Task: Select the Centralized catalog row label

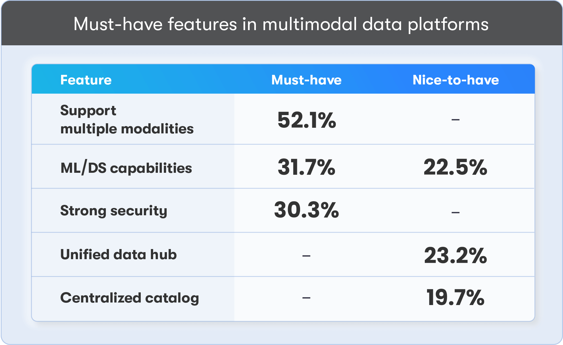Action: (129, 298)
